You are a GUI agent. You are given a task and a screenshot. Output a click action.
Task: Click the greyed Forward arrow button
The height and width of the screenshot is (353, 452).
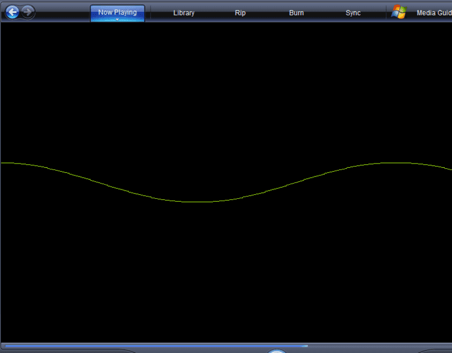(x=27, y=12)
